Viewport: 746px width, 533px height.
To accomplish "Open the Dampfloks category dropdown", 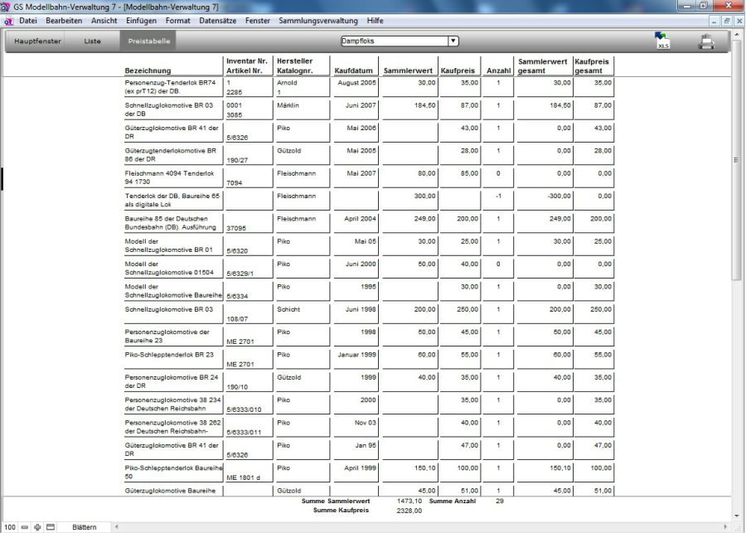I will (x=453, y=41).
